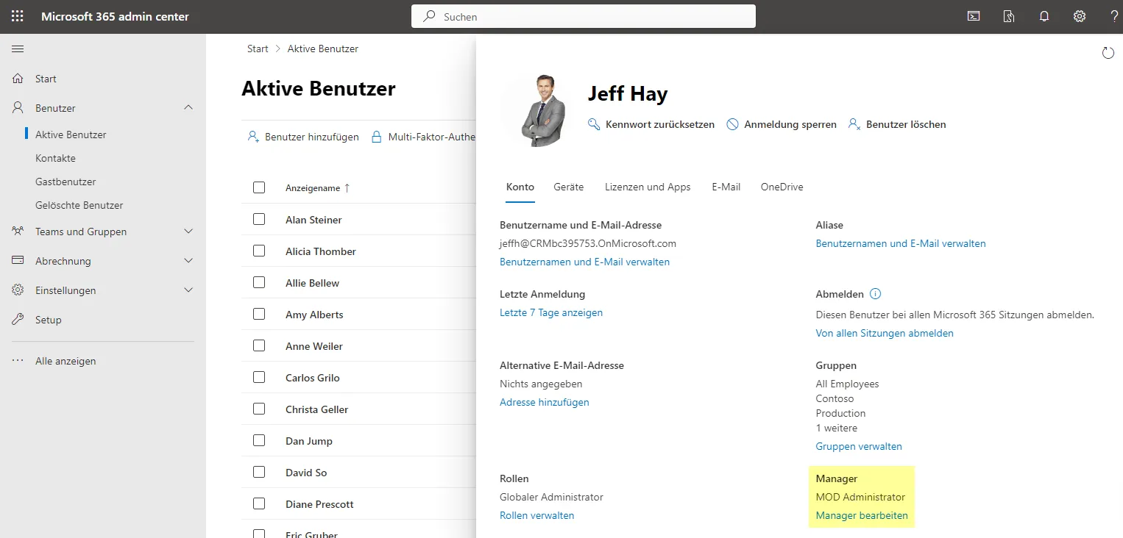The height and width of the screenshot is (538, 1123).
Task: Click Manager bearbeiten link
Action: click(x=862, y=515)
